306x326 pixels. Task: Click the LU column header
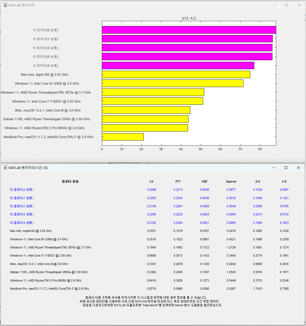click(x=151, y=181)
